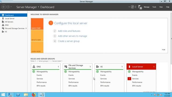Open the Quick Start tile
This screenshot has height=97, width=172.
pos(37,24)
